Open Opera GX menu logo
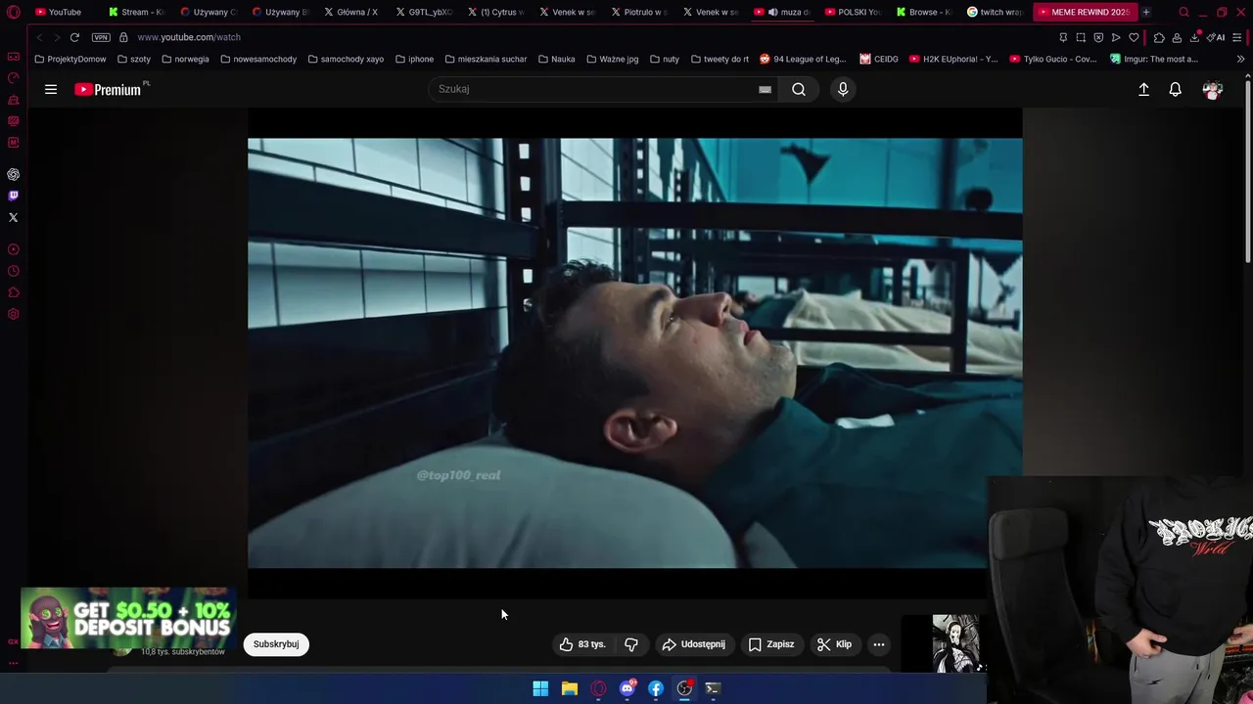 (x=14, y=13)
